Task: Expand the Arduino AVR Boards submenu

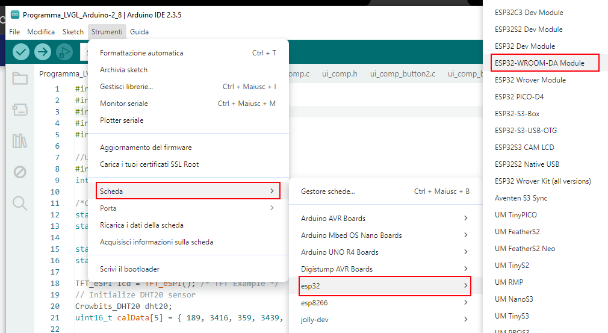Action: tap(384, 219)
